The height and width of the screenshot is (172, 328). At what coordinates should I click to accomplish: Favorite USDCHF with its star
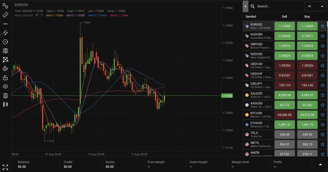(x=323, y=75)
